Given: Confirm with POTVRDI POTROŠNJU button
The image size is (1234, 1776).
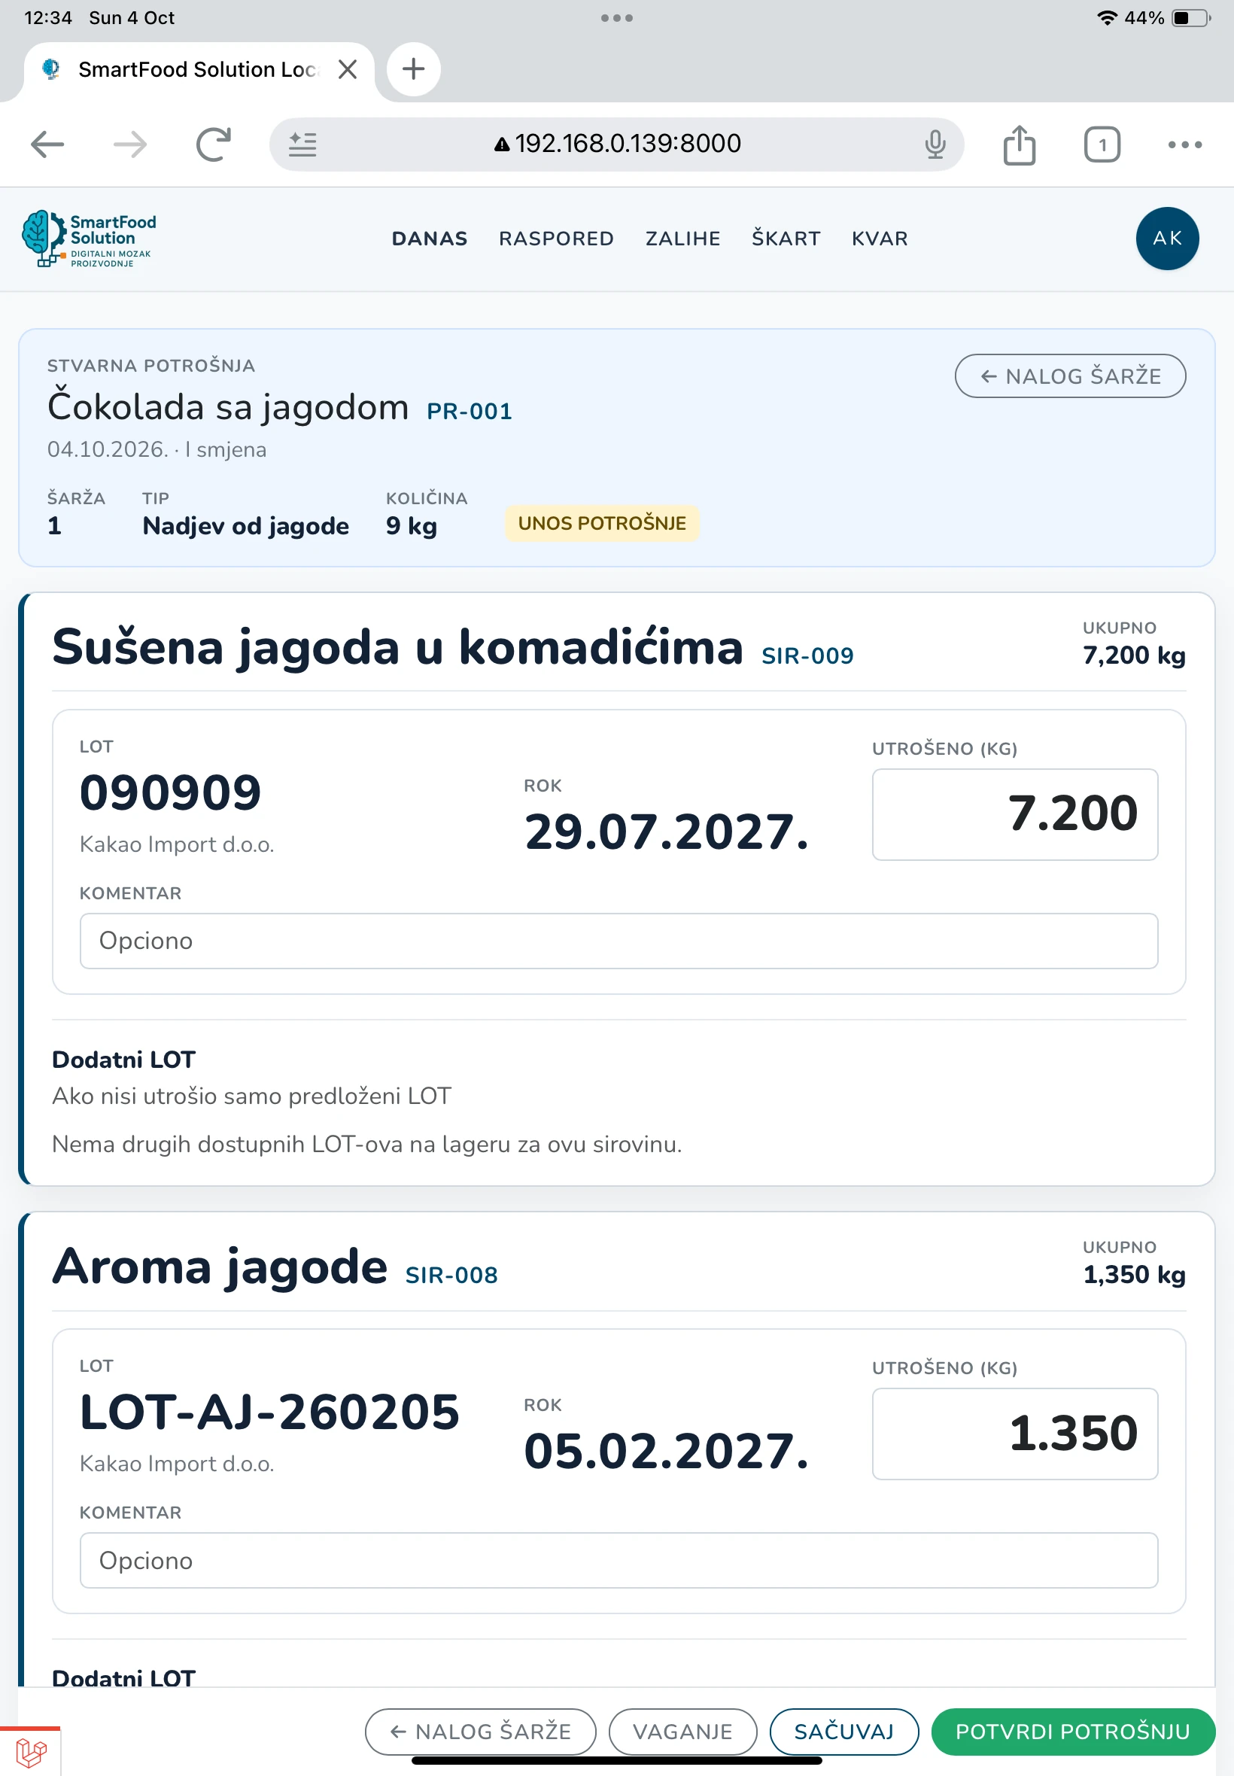Looking at the screenshot, I should coord(1073,1731).
